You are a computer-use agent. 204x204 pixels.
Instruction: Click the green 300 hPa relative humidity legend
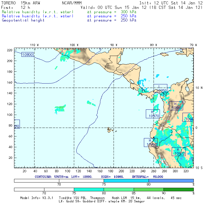38,12
